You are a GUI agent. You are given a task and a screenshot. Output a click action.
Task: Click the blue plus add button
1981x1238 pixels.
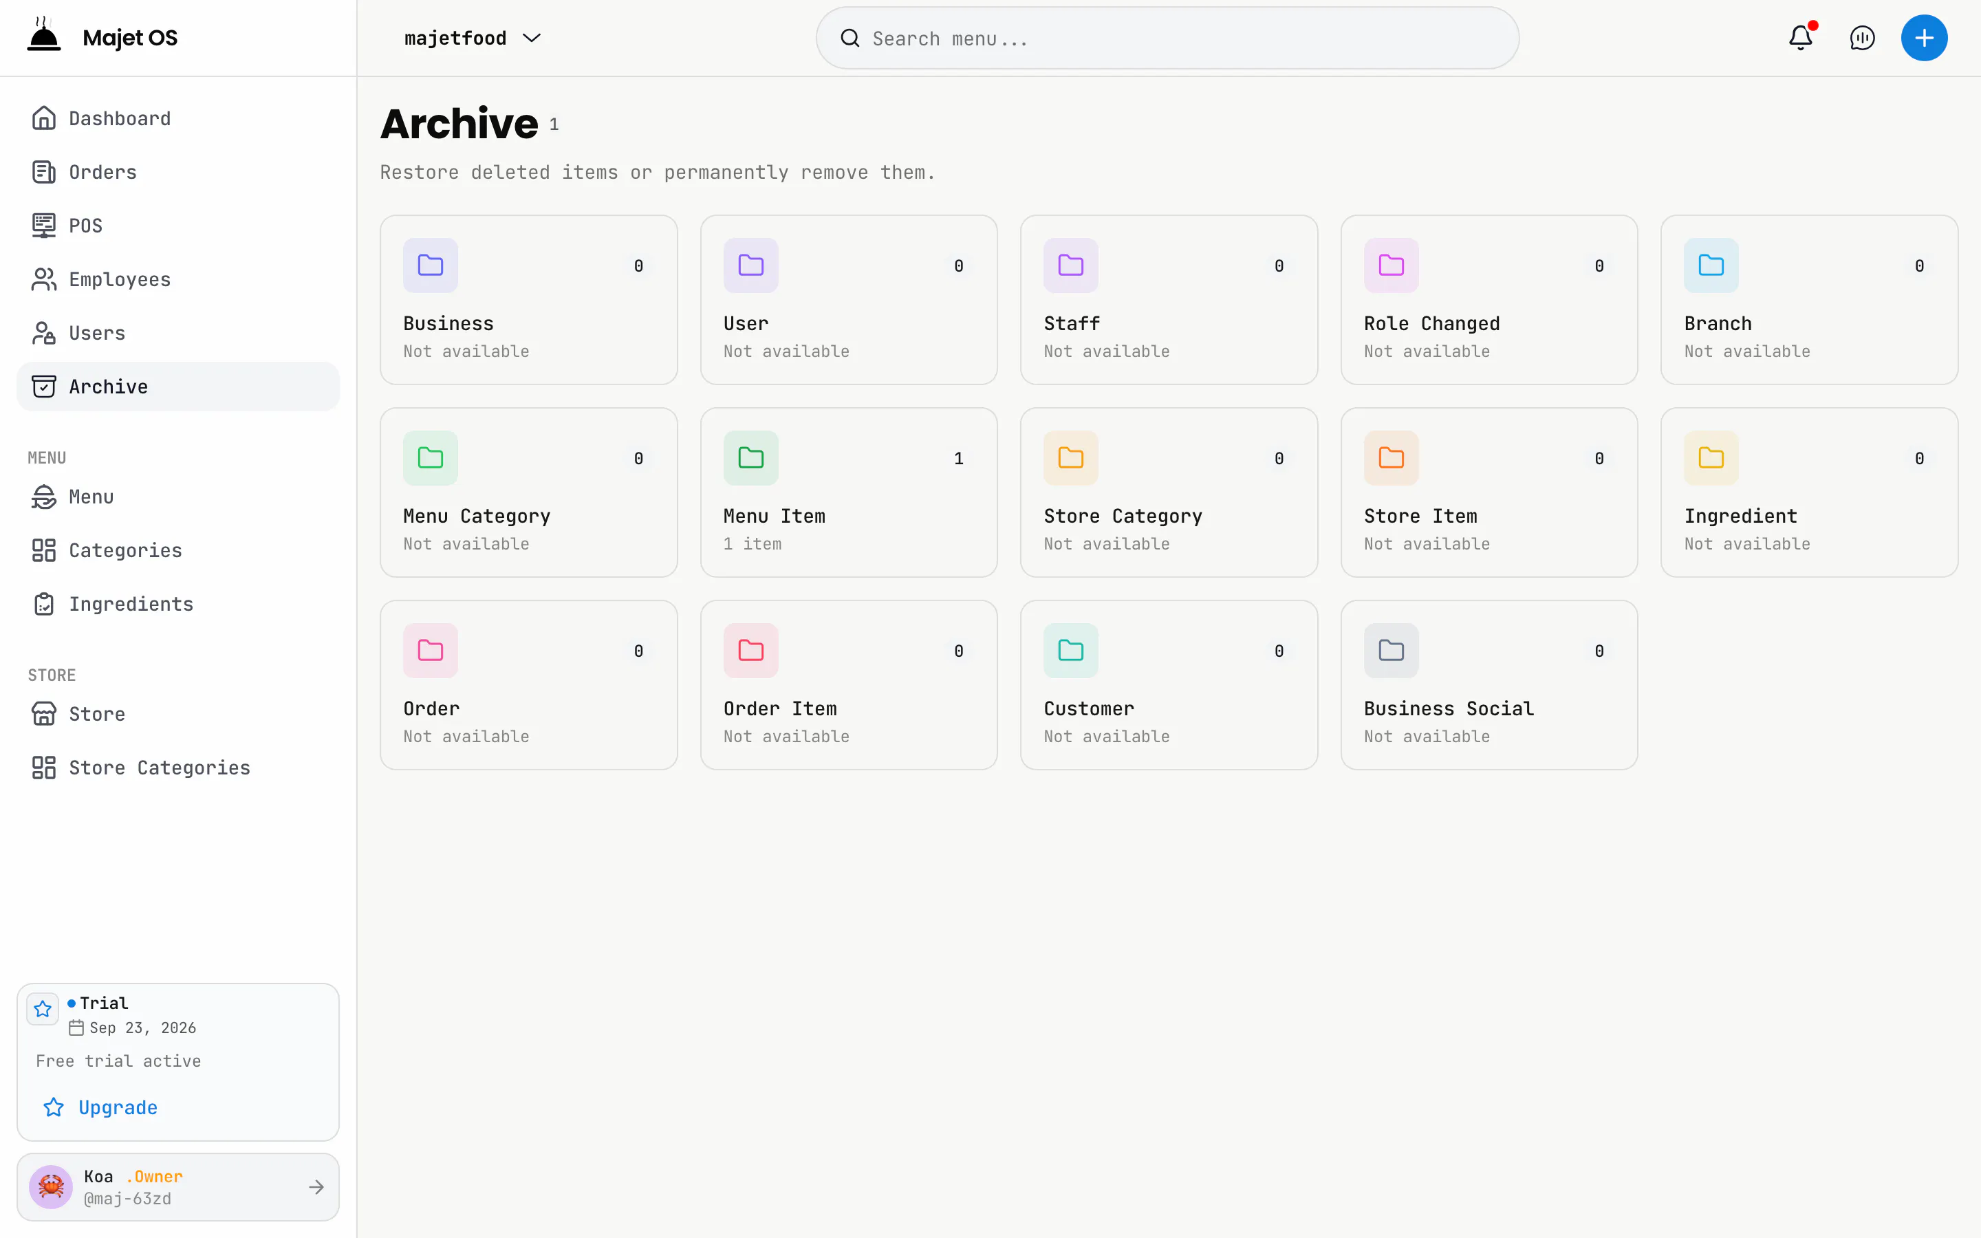(1924, 38)
